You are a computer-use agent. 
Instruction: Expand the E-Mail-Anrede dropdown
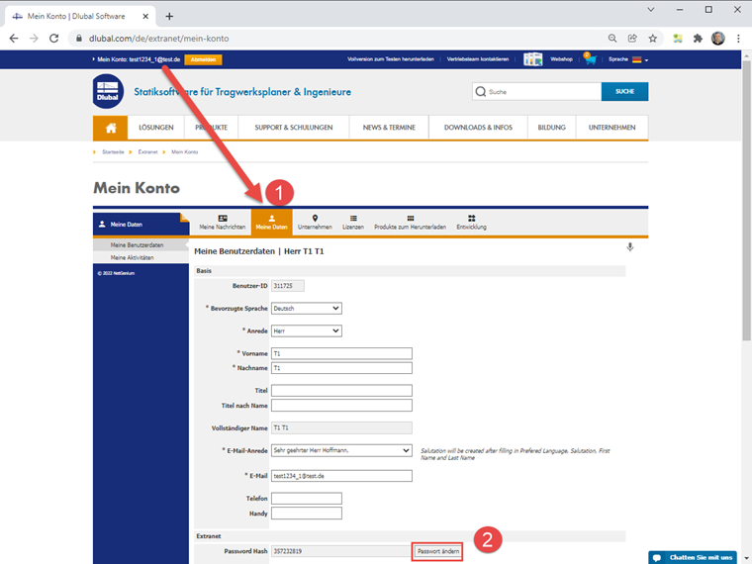(x=341, y=450)
